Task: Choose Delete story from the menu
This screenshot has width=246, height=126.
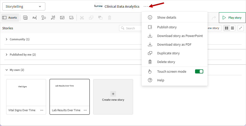Action: (175, 62)
